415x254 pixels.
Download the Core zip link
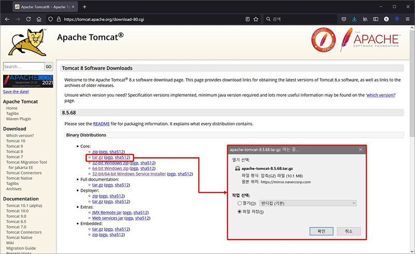pyautogui.click(x=95, y=152)
